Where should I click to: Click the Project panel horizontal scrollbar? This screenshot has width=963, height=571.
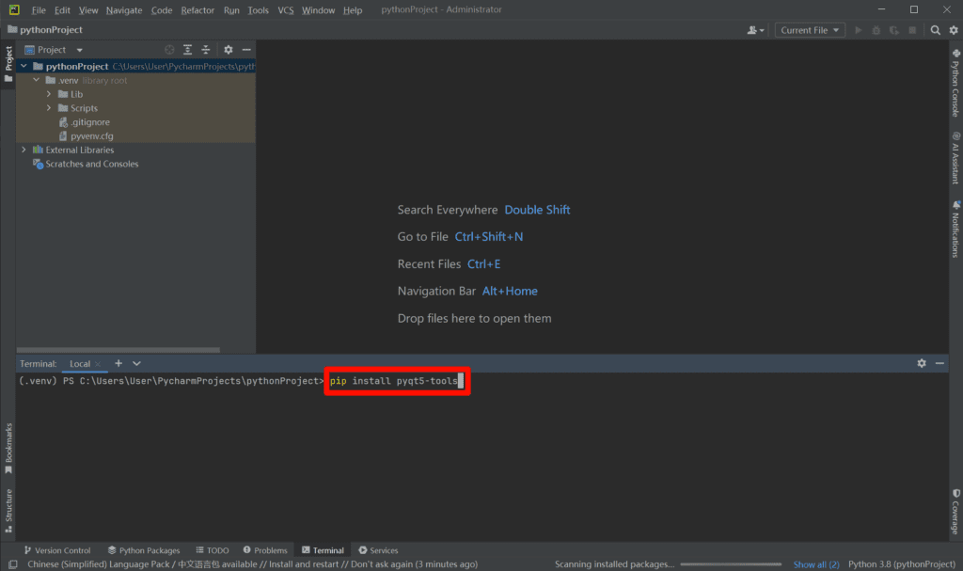(x=118, y=350)
